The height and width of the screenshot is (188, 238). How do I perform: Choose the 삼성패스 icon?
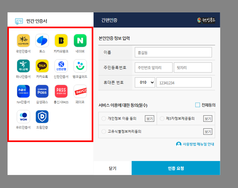coord(42,91)
